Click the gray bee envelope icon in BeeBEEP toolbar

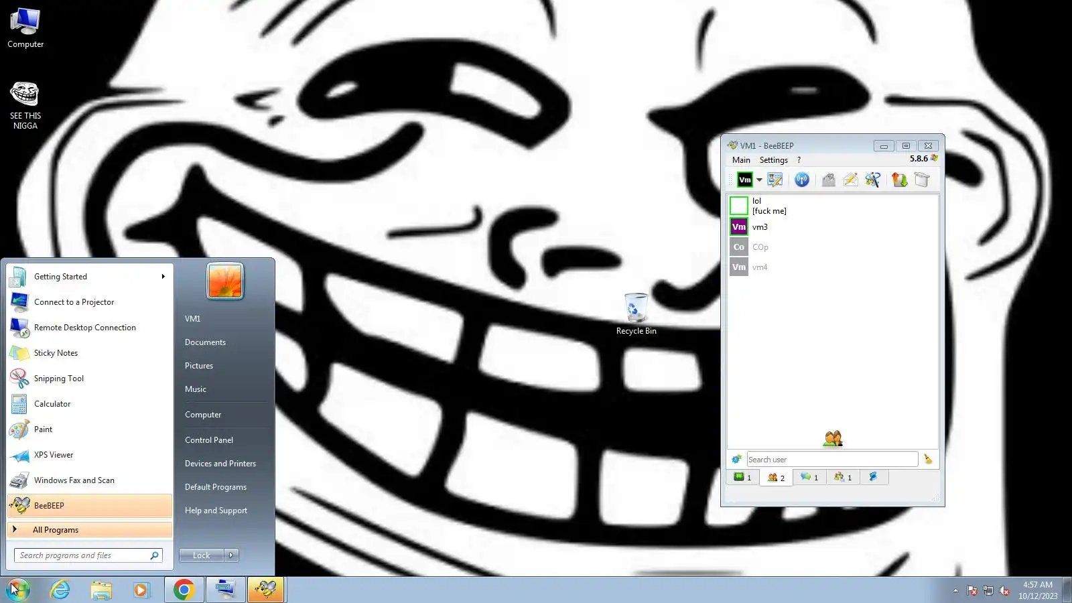pyautogui.click(x=829, y=180)
